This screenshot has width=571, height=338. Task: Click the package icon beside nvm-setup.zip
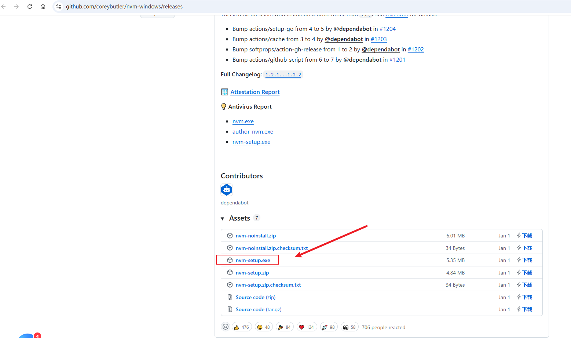[230, 273]
